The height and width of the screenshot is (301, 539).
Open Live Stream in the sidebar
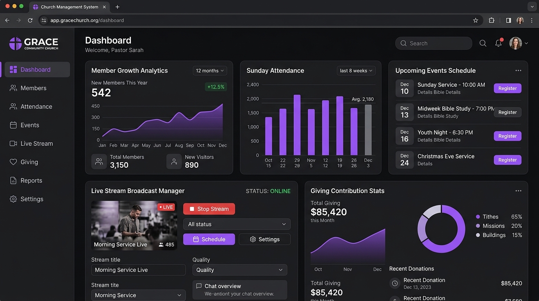tap(37, 143)
